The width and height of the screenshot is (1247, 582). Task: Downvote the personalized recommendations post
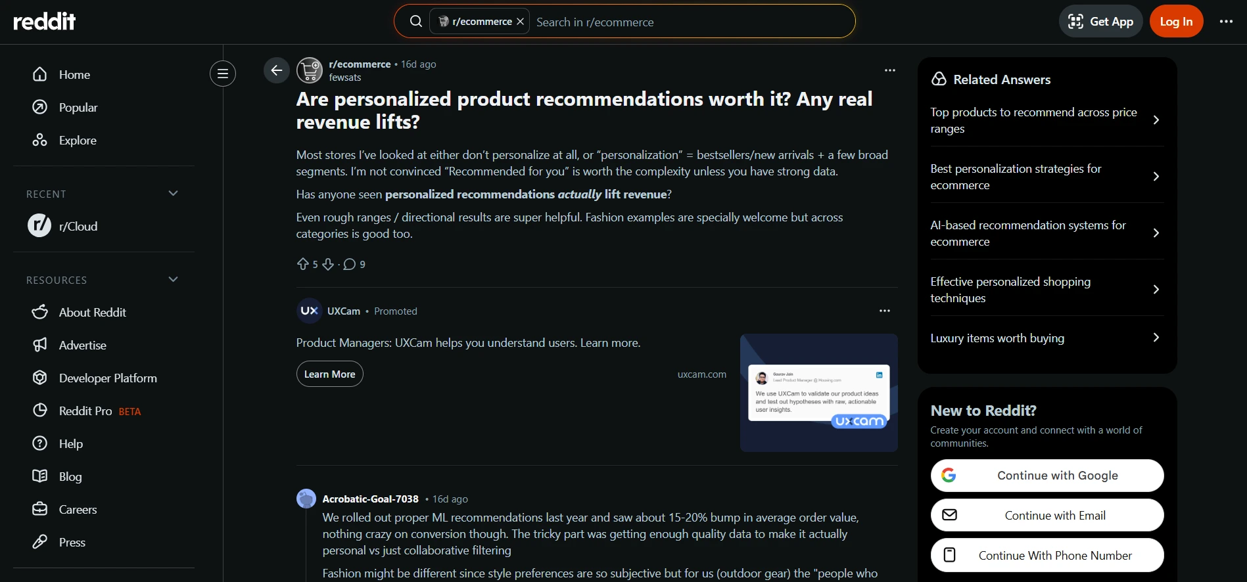pyautogui.click(x=328, y=264)
